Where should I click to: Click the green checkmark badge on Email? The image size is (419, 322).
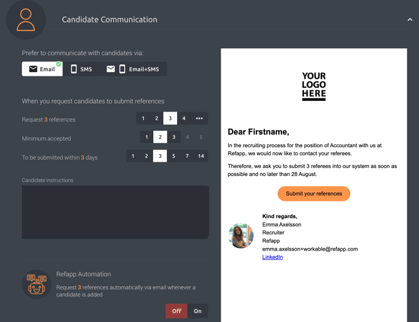click(59, 64)
